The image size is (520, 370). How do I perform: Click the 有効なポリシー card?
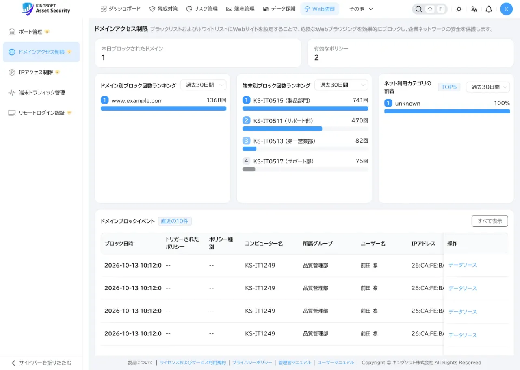(x=411, y=53)
